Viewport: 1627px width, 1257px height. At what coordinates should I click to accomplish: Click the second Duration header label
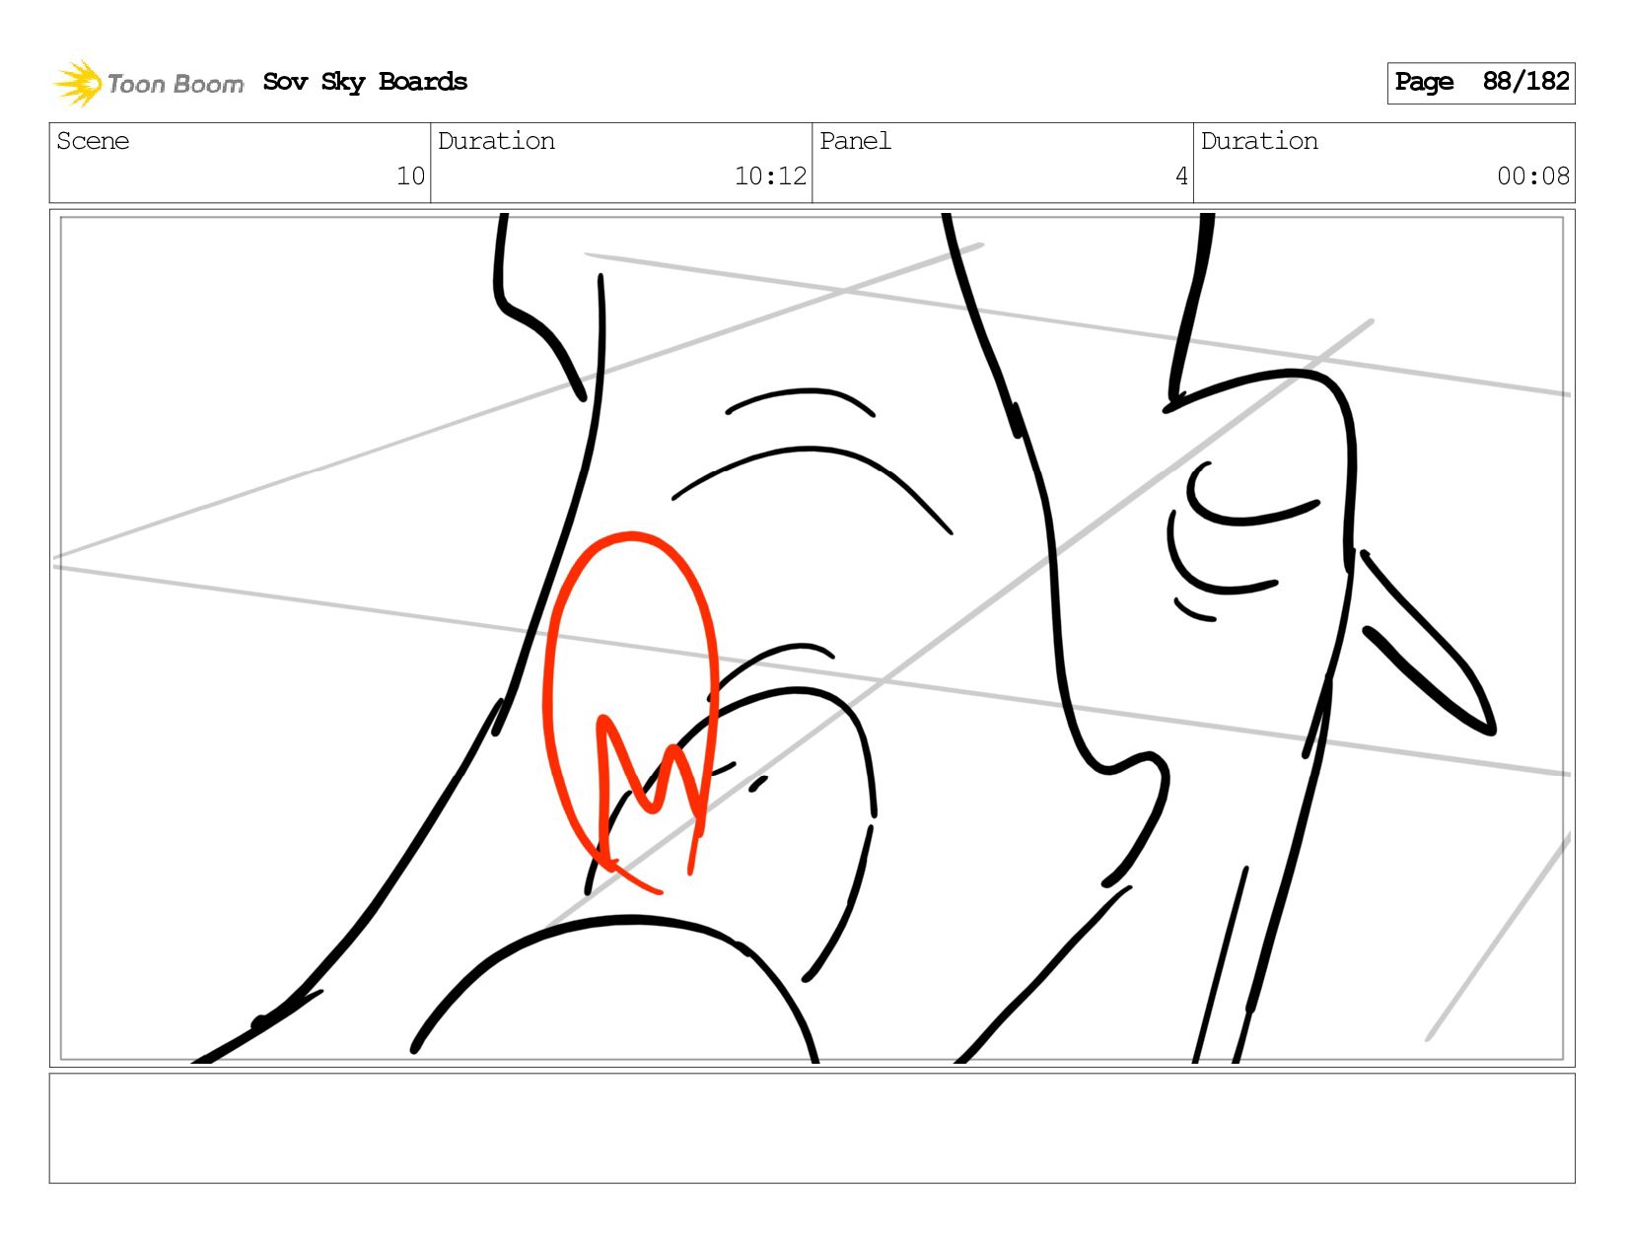[1259, 141]
